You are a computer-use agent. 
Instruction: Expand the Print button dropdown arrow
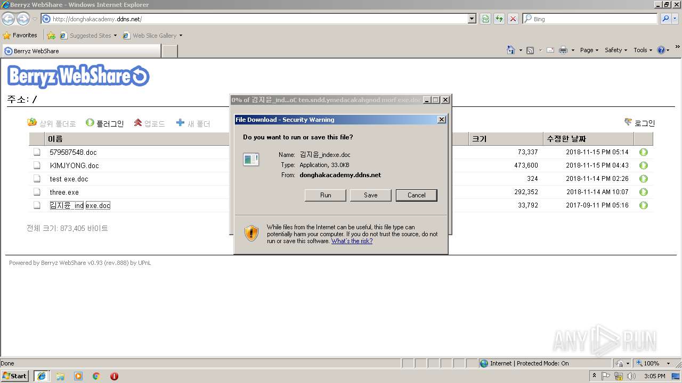pos(573,51)
